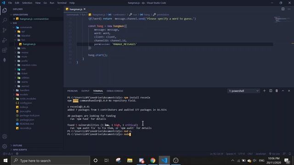Click the notifications bell in status bar

click(x=290, y=154)
